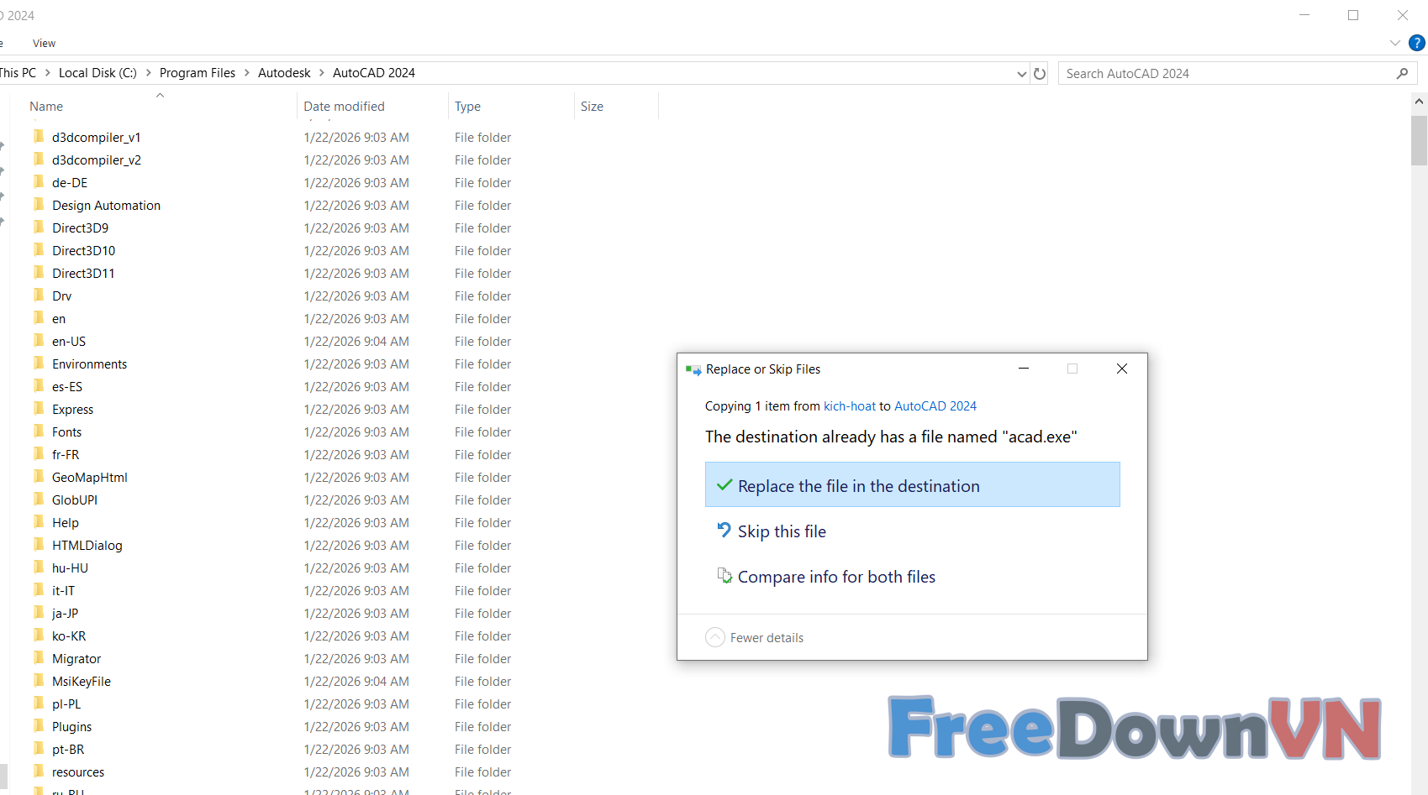Click the Fewer details circle arrow icon
1428x795 pixels.
coord(715,637)
